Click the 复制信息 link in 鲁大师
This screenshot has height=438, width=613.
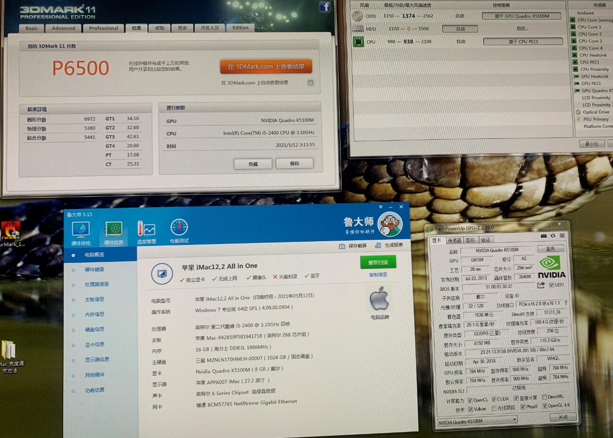click(378, 275)
